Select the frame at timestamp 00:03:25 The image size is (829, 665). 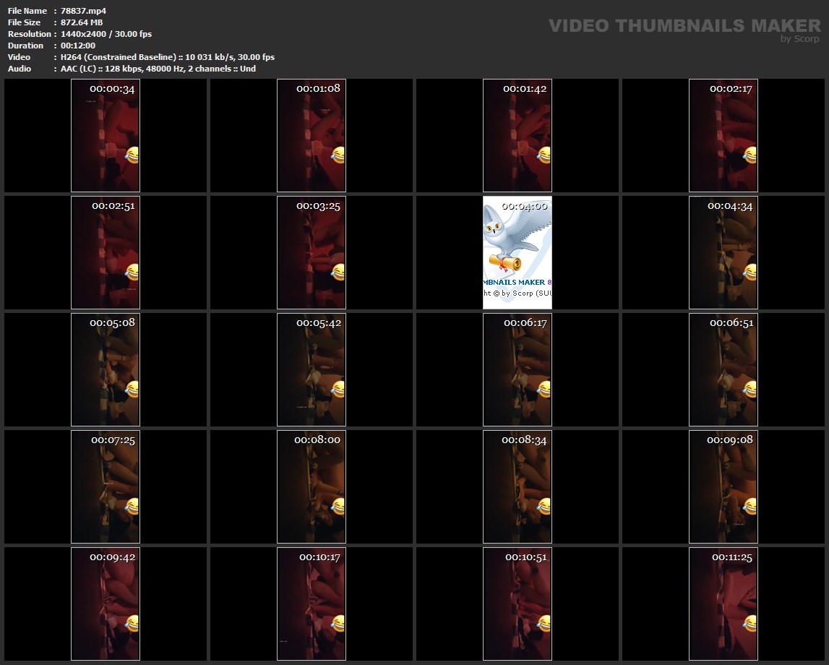tap(312, 253)
